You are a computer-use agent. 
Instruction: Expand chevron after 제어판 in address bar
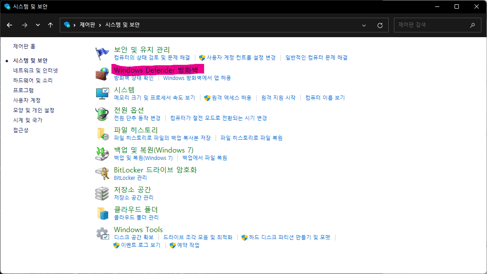[x=100, y=25]
